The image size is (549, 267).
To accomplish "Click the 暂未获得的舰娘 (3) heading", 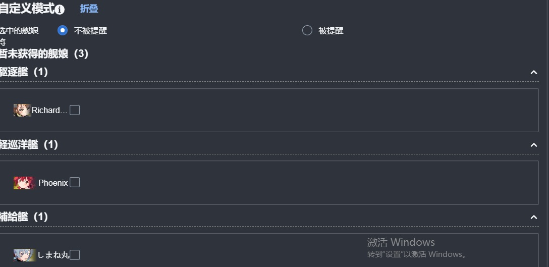I will pos(44,54).
